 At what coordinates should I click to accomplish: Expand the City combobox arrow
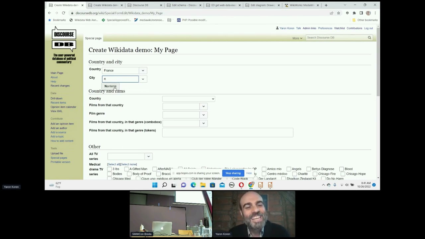pyautogui.click(x=143, y=79)
